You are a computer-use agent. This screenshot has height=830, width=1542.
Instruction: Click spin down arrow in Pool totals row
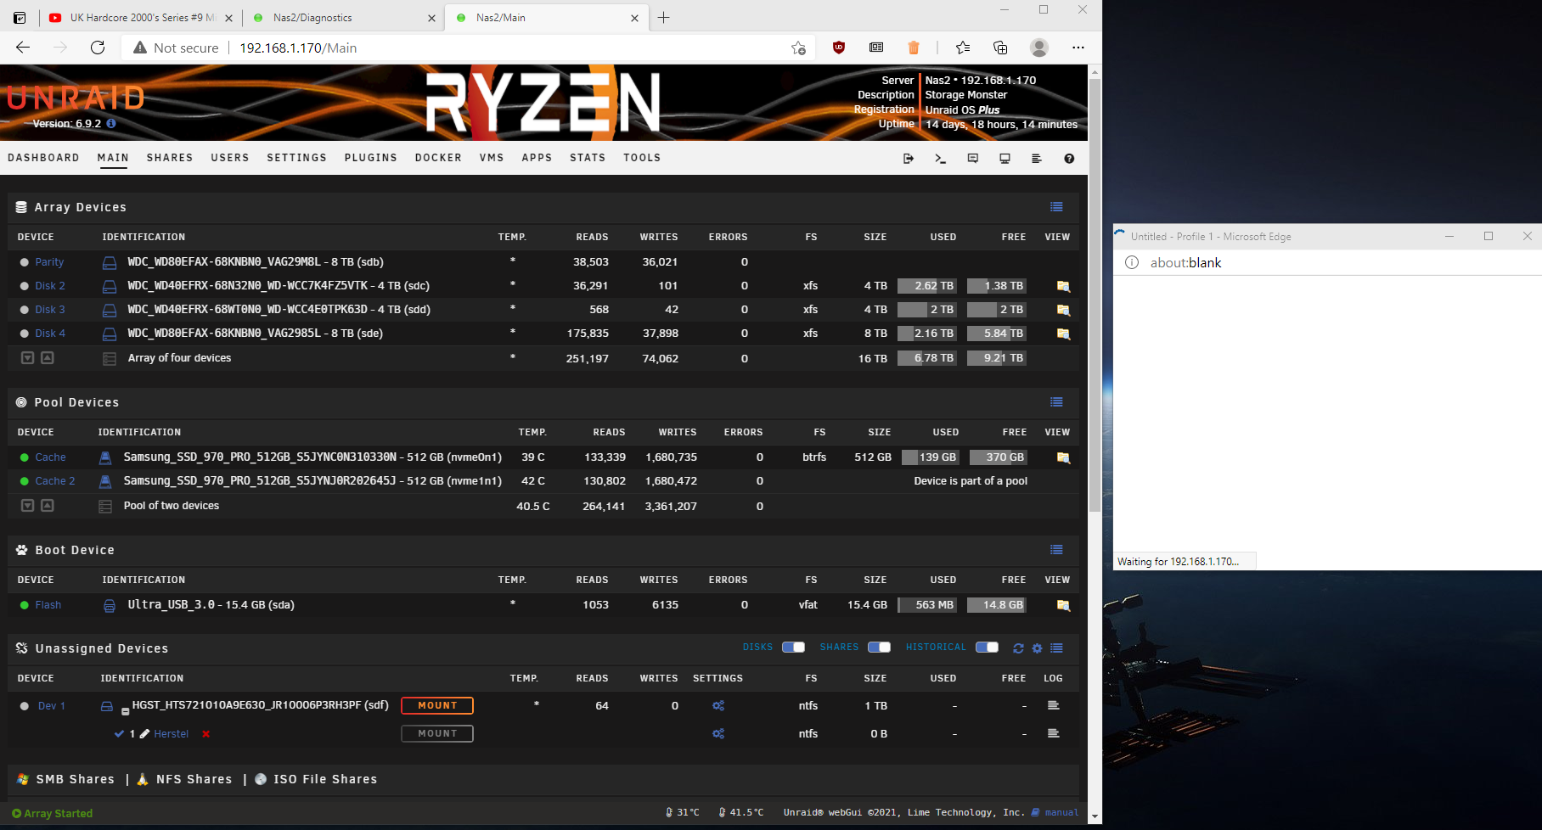point(27,506)
